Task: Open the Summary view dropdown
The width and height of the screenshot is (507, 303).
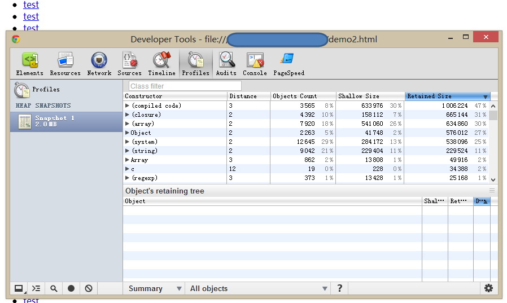Action: pos(155,288)
